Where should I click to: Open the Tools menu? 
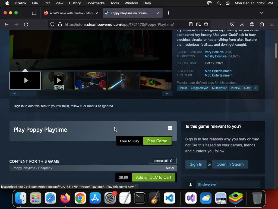pyautogui.click(x=115, y=3)
